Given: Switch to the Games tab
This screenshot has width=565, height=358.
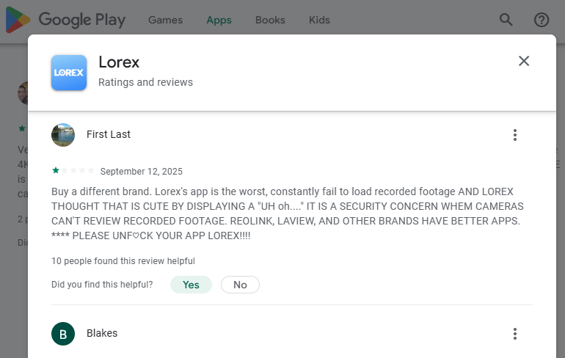Looking at the screenshot, I should pyautogui.click(x=165, y=20).
